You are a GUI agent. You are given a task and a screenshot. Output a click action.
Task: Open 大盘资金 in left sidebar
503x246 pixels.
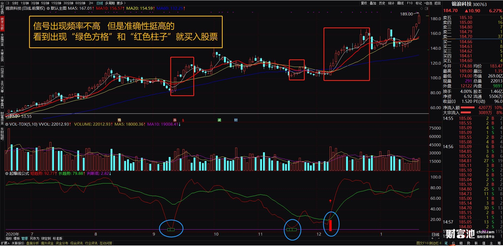[x=2, y=40]
